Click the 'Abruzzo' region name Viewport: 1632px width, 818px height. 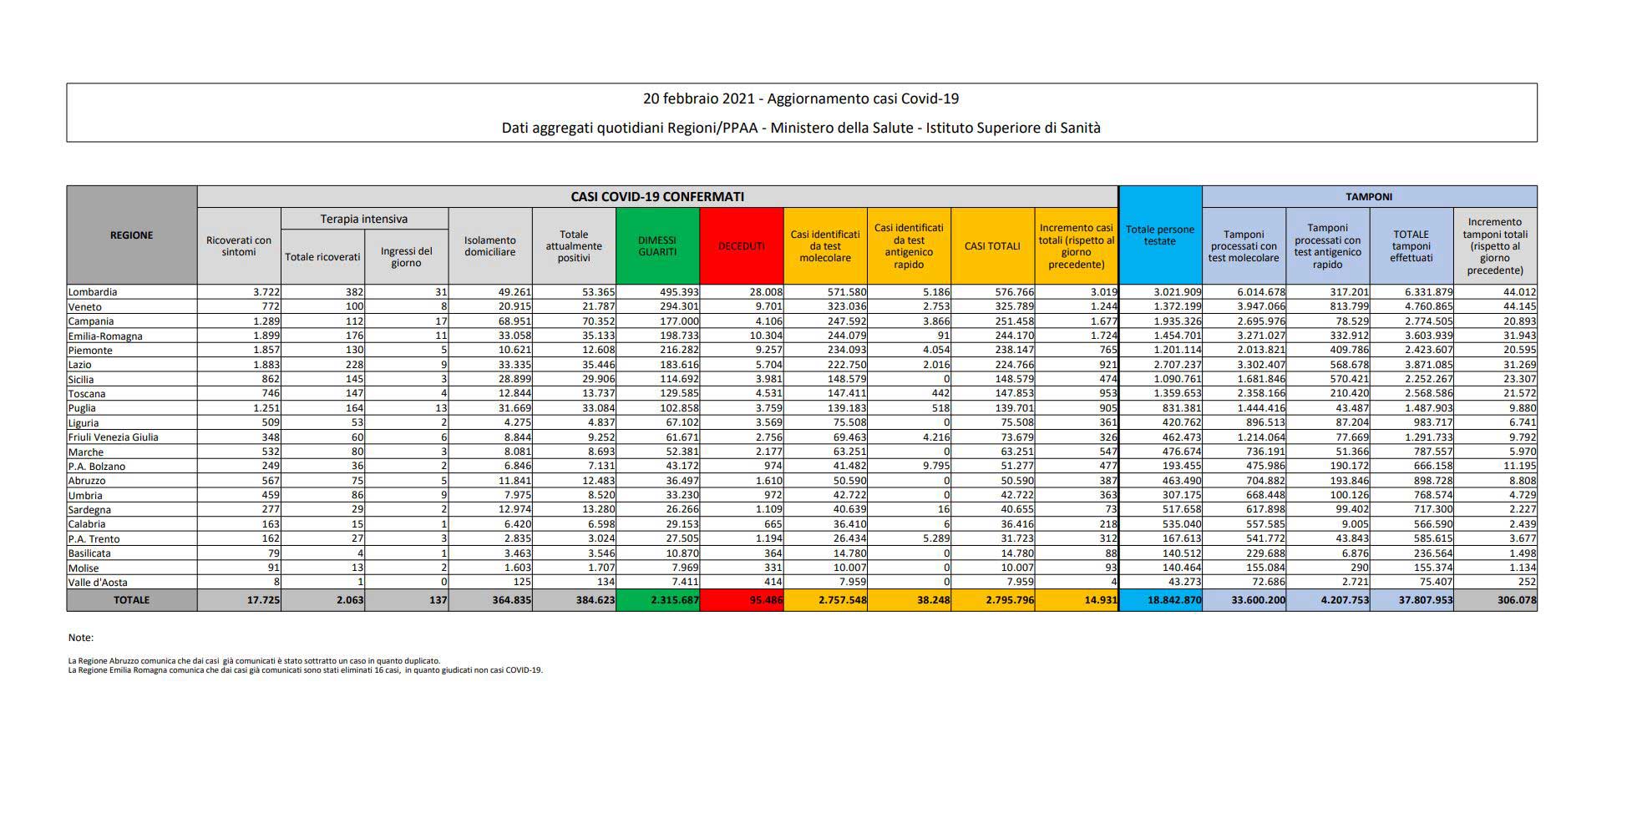pyautogui.click(x=88, y=481)
